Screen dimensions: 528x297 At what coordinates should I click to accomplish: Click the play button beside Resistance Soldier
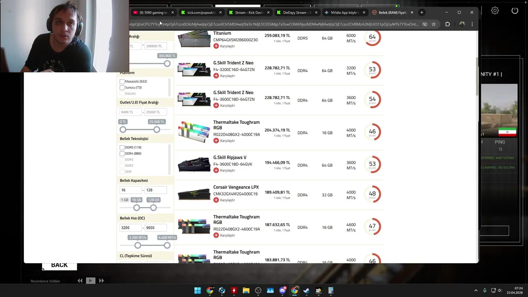pyautogui.click(x=91, y=280)
